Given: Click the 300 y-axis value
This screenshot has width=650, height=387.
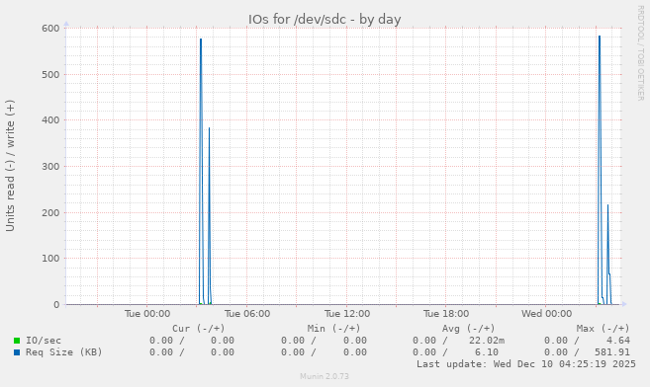Looking at the screenshot, I should click(x=50, y=167).
